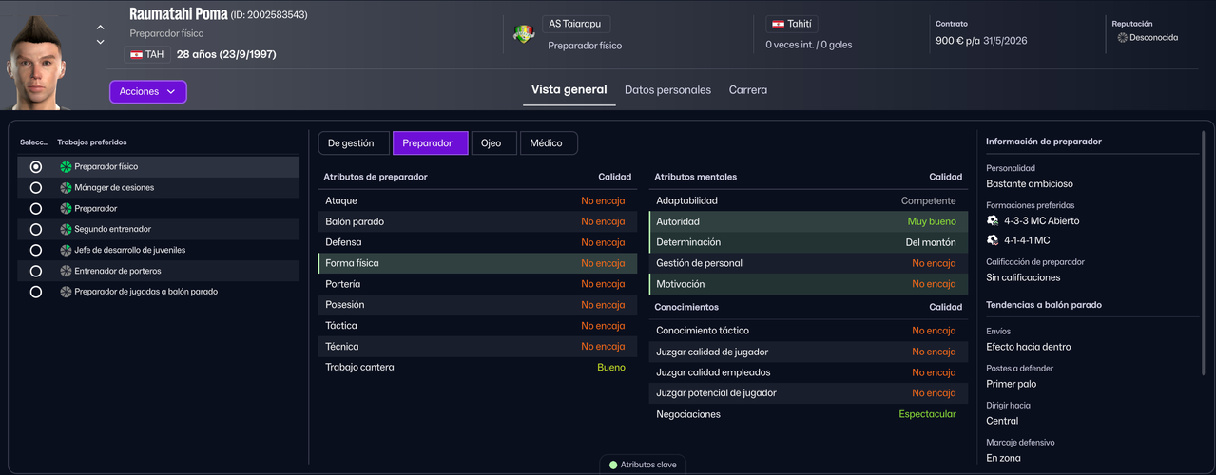This screenshot has height=475, width=1216.
Task: Select the Preparador attributes tab
Action: click(x=430, y=143)
